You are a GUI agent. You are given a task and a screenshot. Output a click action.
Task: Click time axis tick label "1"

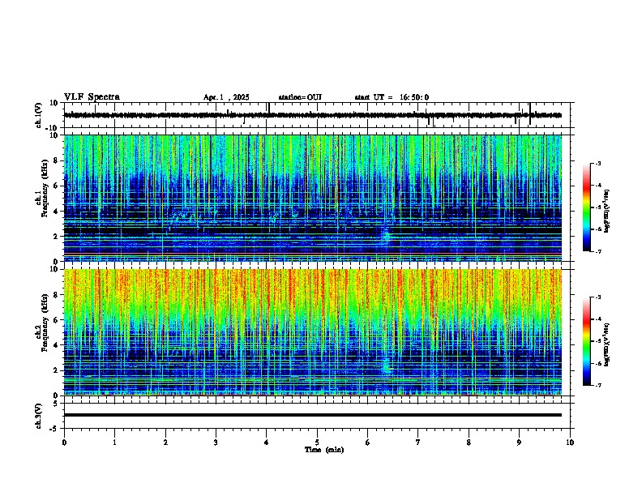coord(114,443)
